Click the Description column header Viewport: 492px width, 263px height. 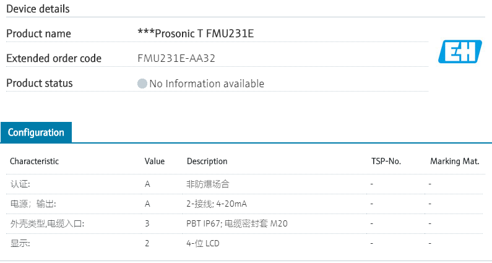207,162
